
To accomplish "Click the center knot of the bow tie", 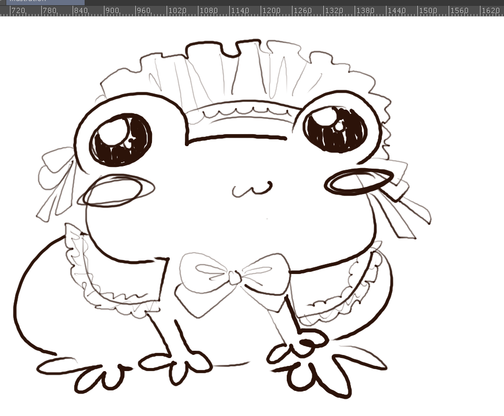I will (x=235, y=277).
